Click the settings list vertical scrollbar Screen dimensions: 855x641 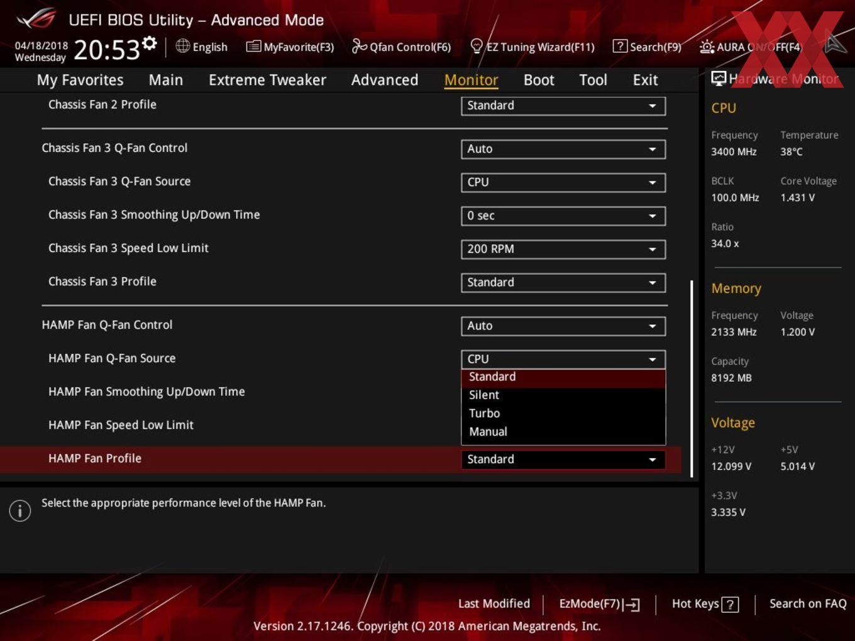click(x=692, y=378)
